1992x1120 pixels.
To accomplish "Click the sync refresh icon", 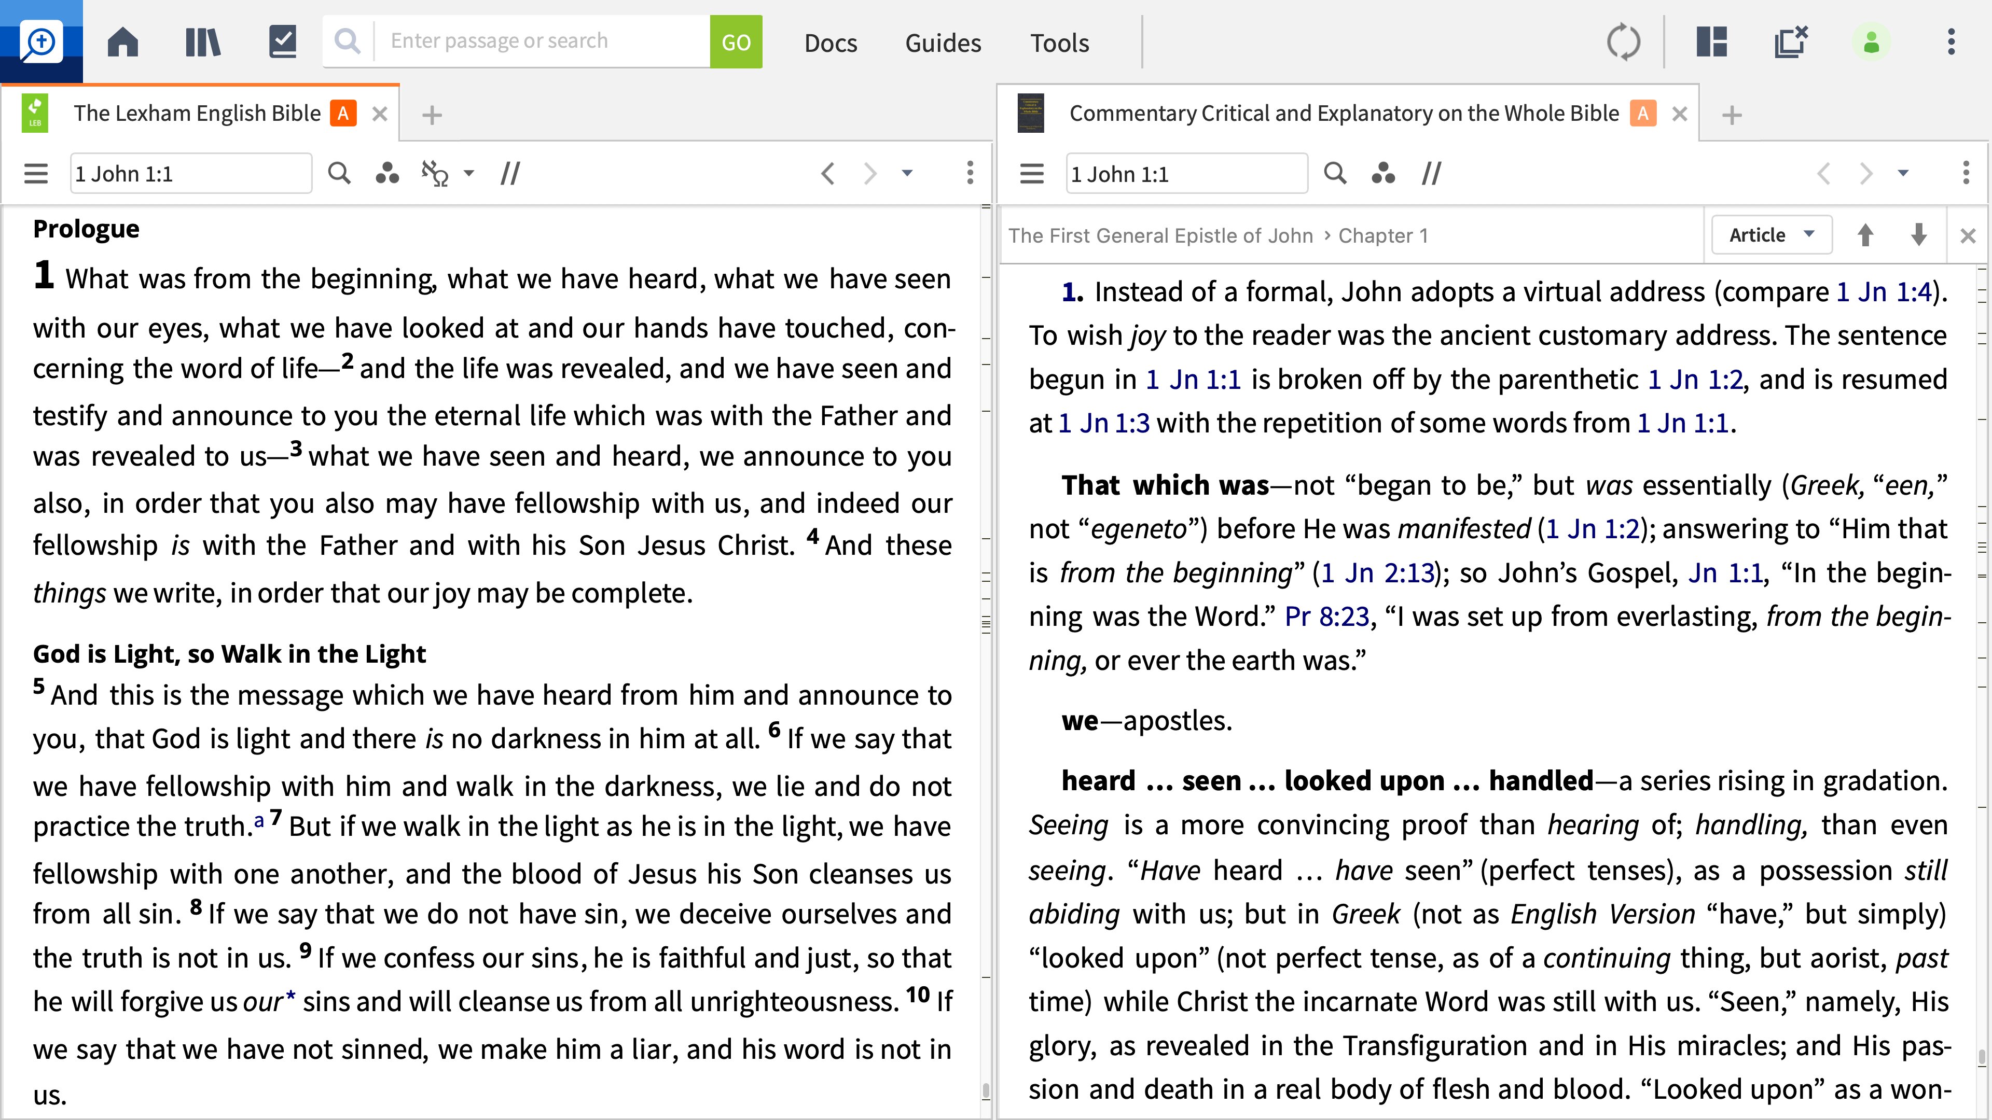I will 1623,41.
